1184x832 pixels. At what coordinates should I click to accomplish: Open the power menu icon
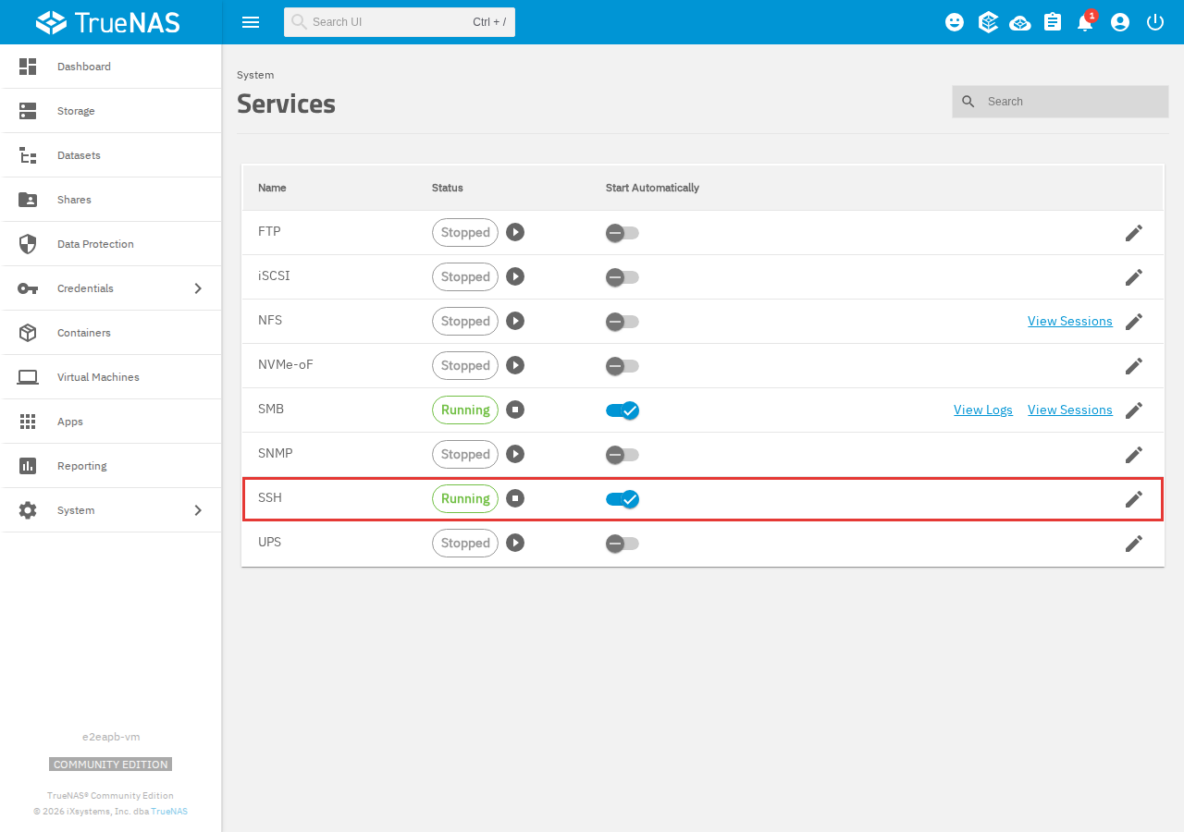pyautogui.click(x=1155, y=22)
